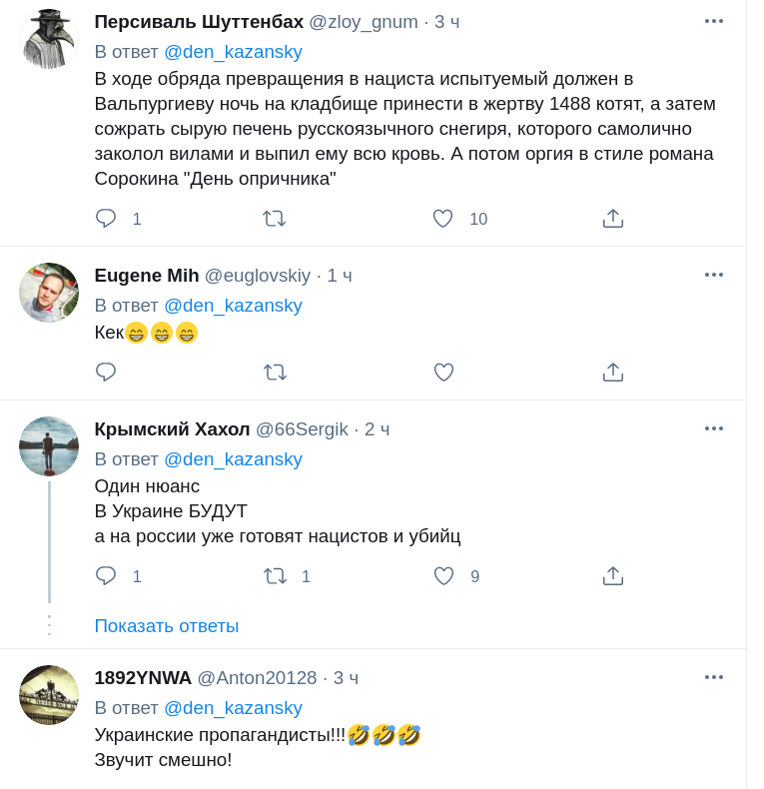Open Персиваль Шуттенбах's profile name

coord(199,22)
